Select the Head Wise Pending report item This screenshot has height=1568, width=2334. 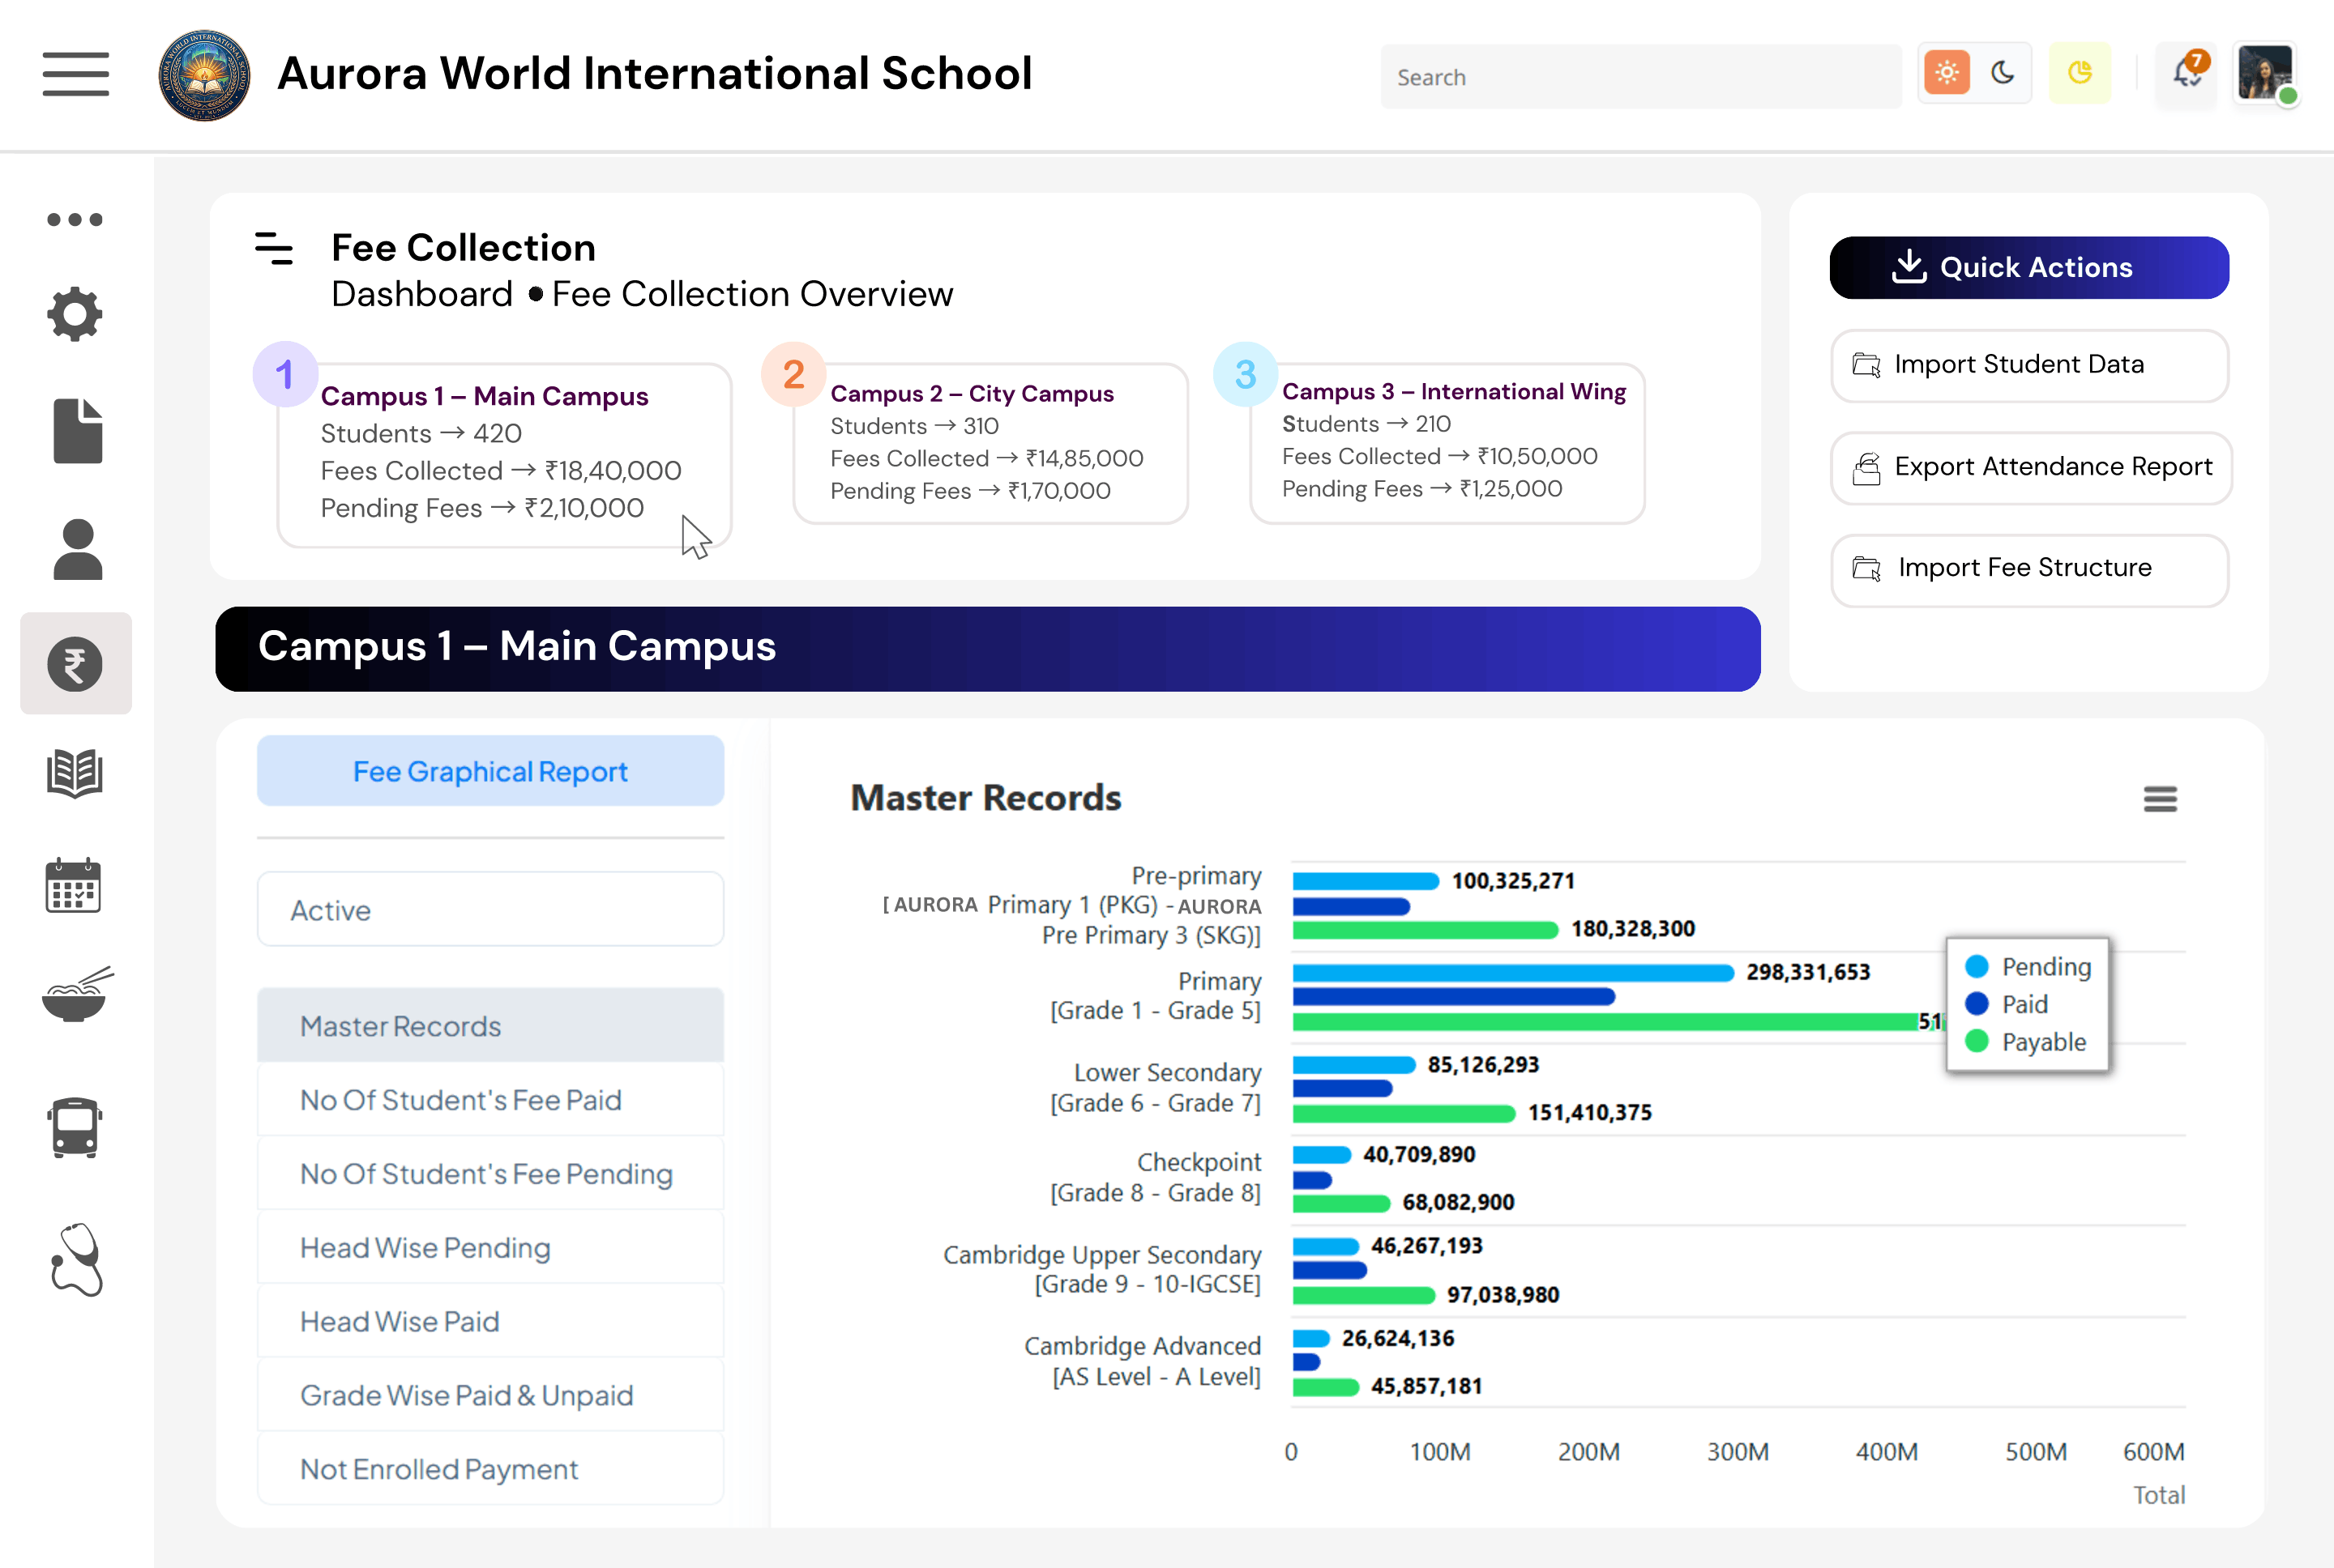(x=489, y=1247)
